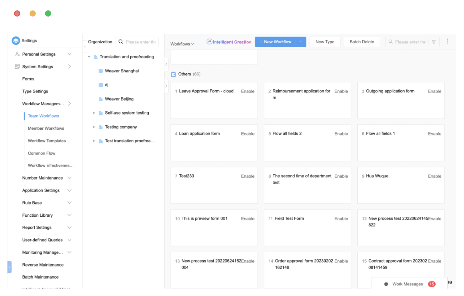Expand Report Settings chevron
The width and height of the screenshot is (464, 296).
pos(69,227)
